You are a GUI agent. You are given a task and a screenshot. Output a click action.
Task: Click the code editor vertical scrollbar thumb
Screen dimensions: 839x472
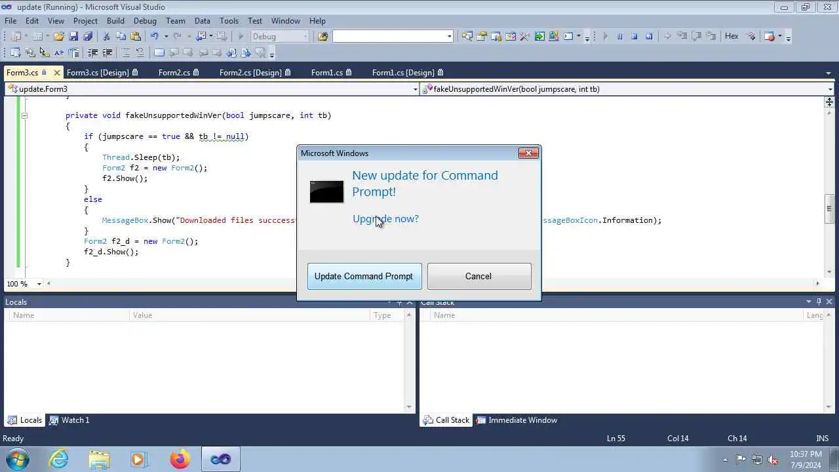click(x=829, y=209)
